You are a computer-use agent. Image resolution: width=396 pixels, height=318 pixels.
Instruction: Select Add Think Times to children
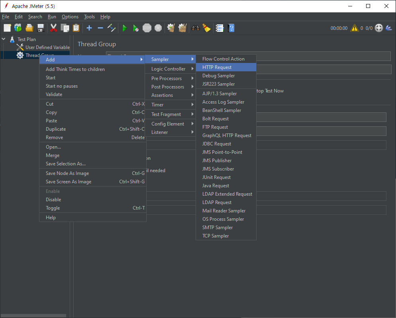click(93, 69)
